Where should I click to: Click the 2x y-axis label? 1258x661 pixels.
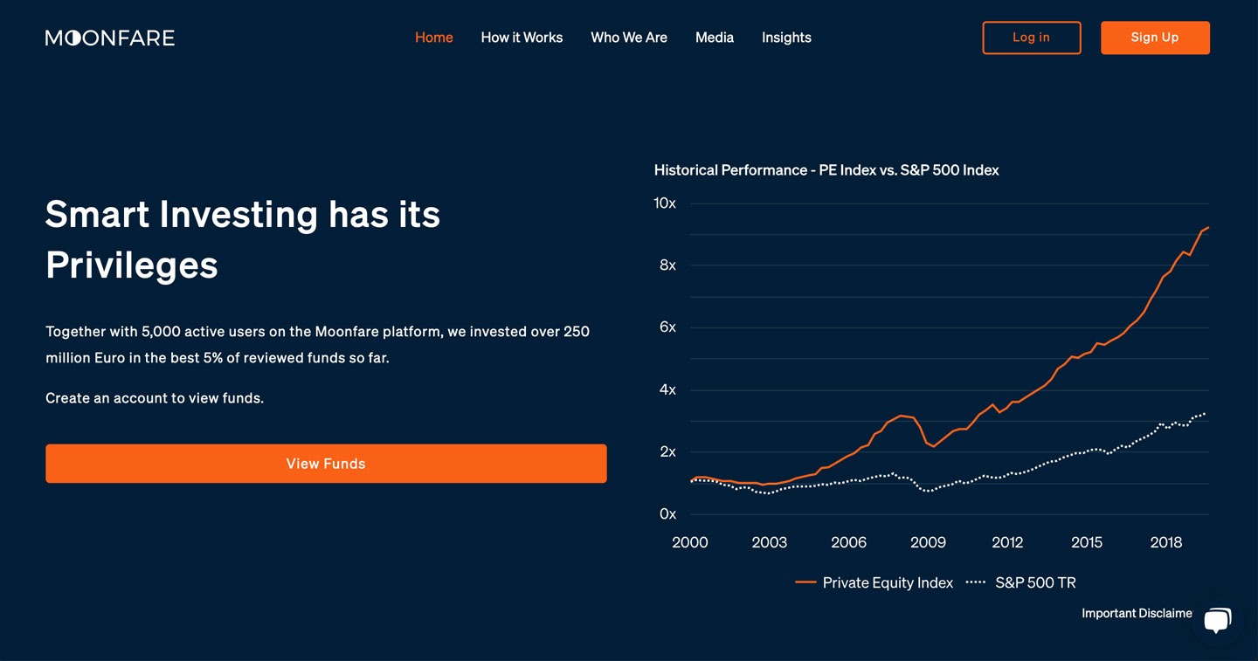point(667,451)
